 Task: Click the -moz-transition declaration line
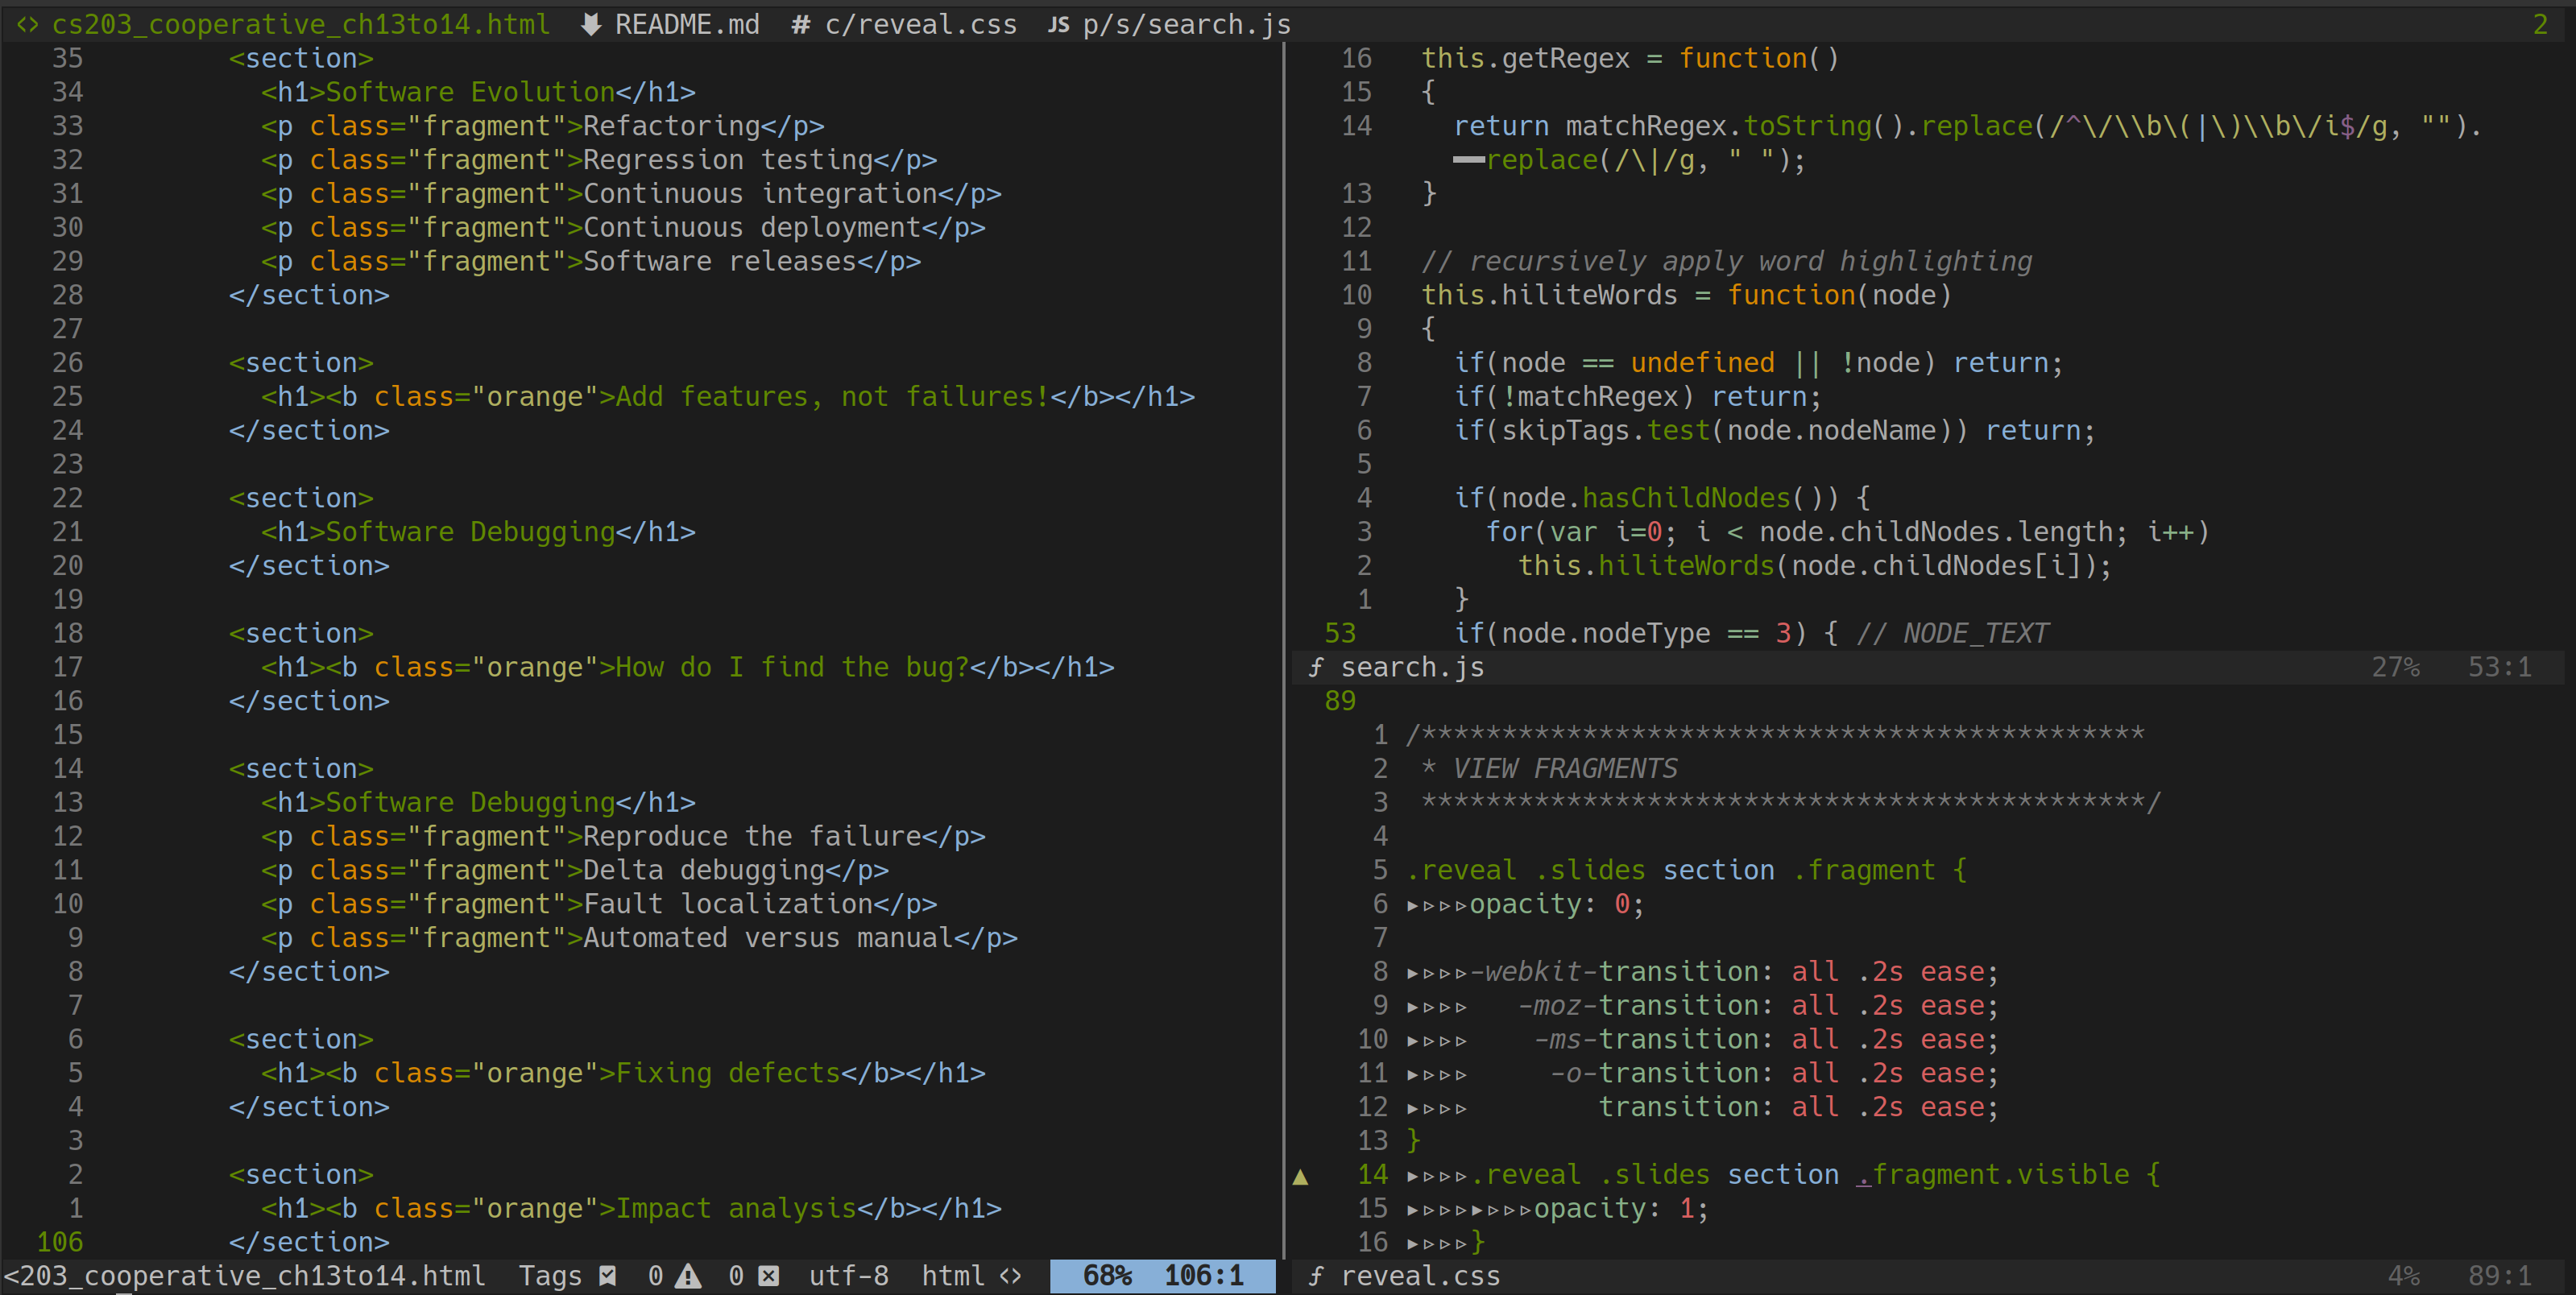click(x=1758, y=1006)
